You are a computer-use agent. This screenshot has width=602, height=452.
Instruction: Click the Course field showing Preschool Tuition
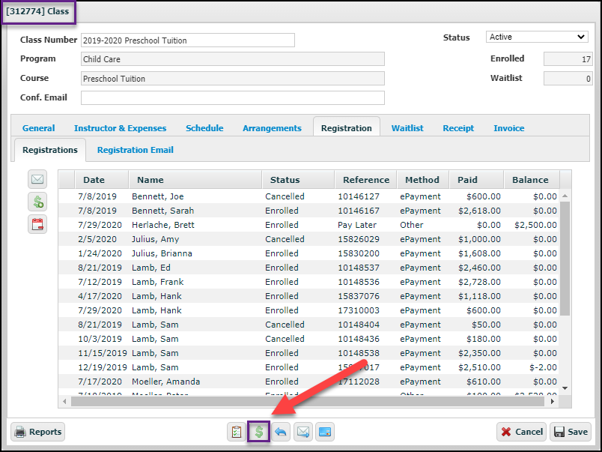pos(233,79)
